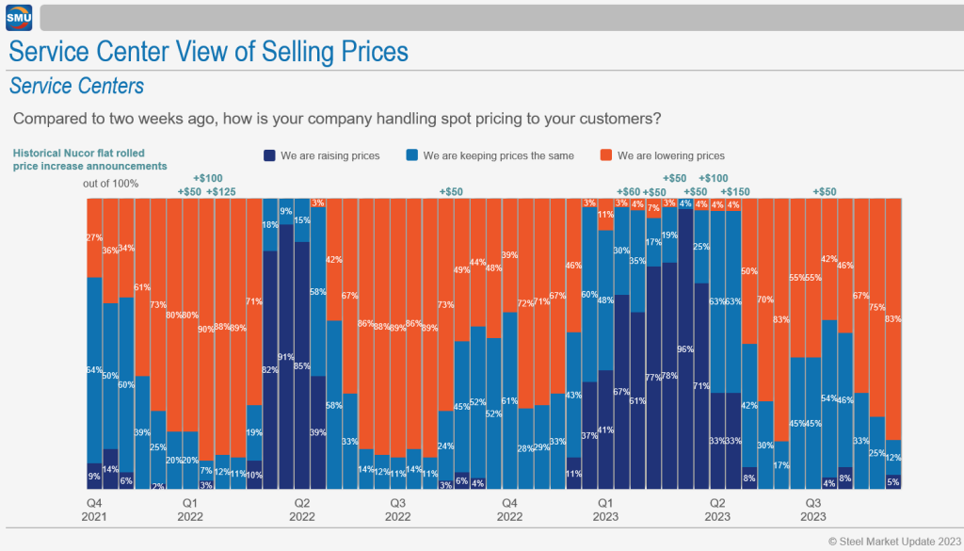Image resolution: width=964 pixels, height=551 pixels.
Task: Click the dark blue raising prices legend swatch
Action: click(x=269, y=155)
